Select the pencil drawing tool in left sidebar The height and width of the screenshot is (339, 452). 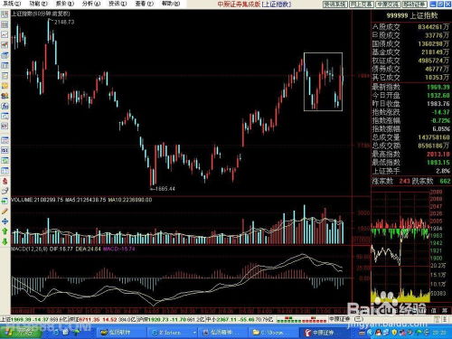point(5,211)
